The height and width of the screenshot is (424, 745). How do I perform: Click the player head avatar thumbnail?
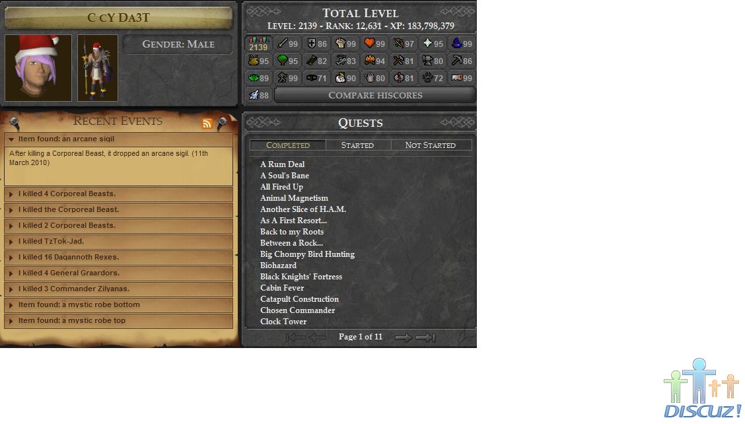pos(38,68)
